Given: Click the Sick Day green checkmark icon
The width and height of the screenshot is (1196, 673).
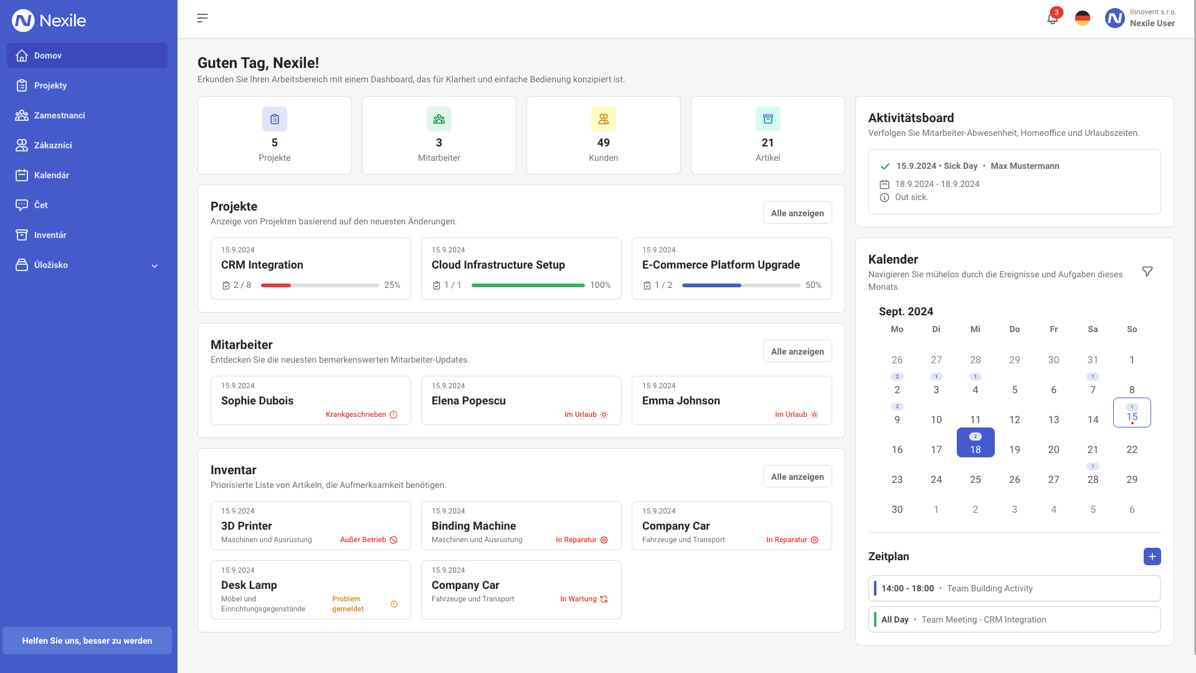Looking at the screenshot, I should click(x=885, y=166).
